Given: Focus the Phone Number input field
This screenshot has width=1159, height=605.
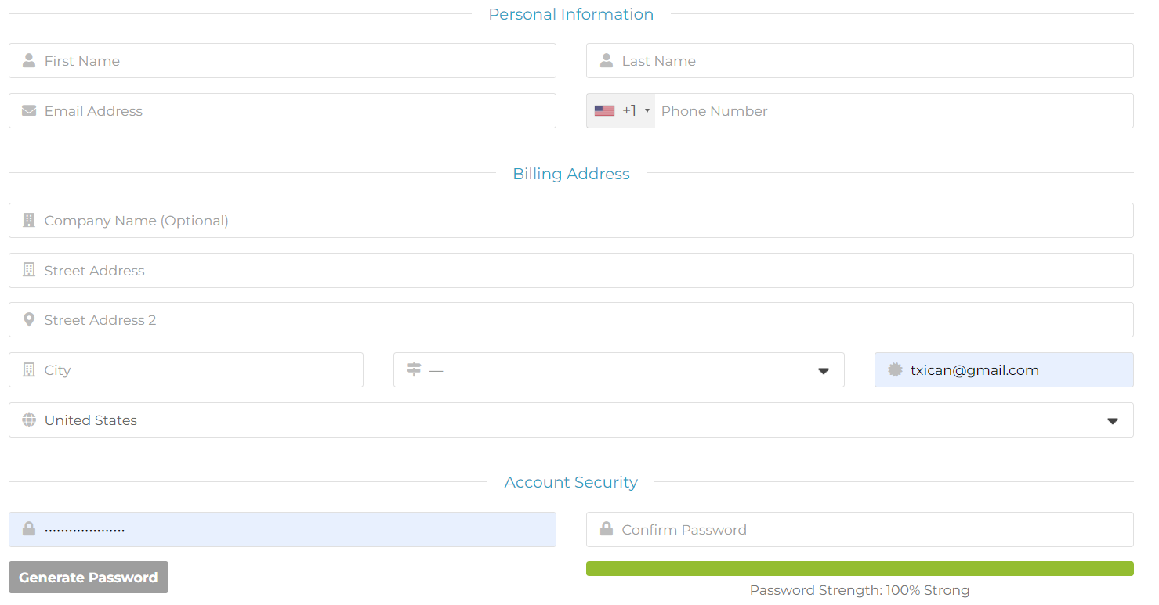Looking at the screenshot, I should pos(893,111).
